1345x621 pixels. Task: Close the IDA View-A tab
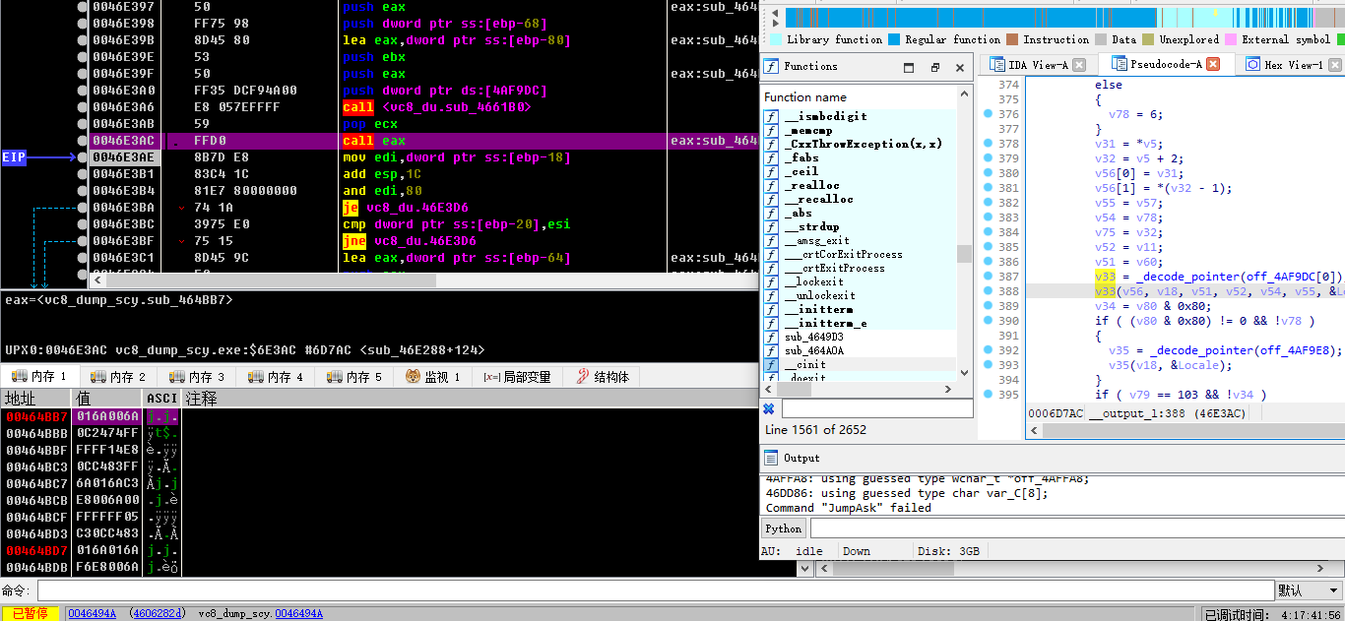coord(1079,65)
